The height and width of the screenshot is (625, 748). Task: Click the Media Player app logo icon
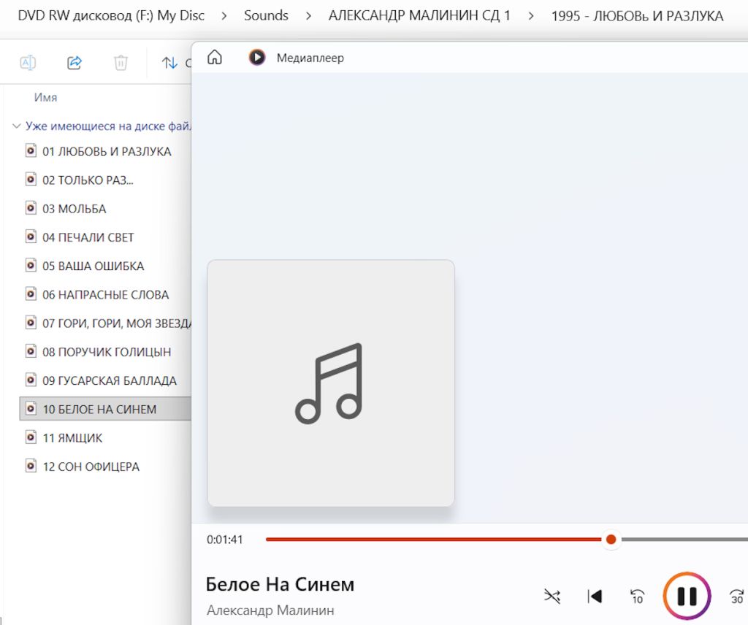(x=257, y=57)
